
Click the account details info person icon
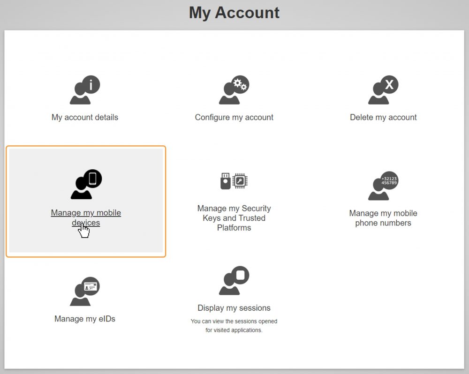coord(85,90)
